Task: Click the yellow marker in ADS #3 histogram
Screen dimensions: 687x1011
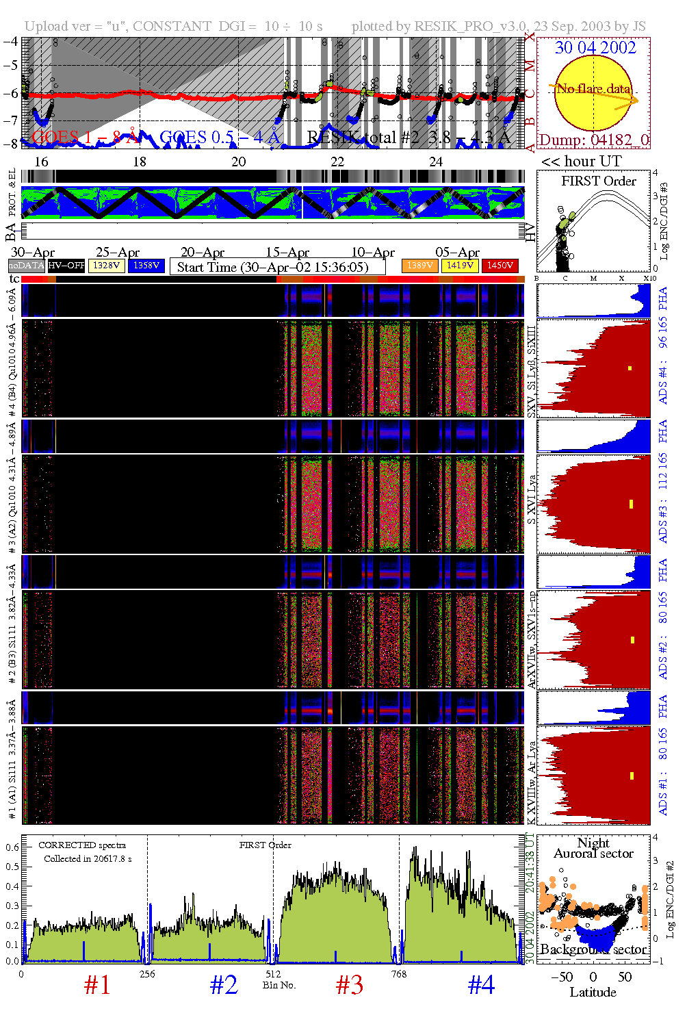Action: (x=631, y=504)
